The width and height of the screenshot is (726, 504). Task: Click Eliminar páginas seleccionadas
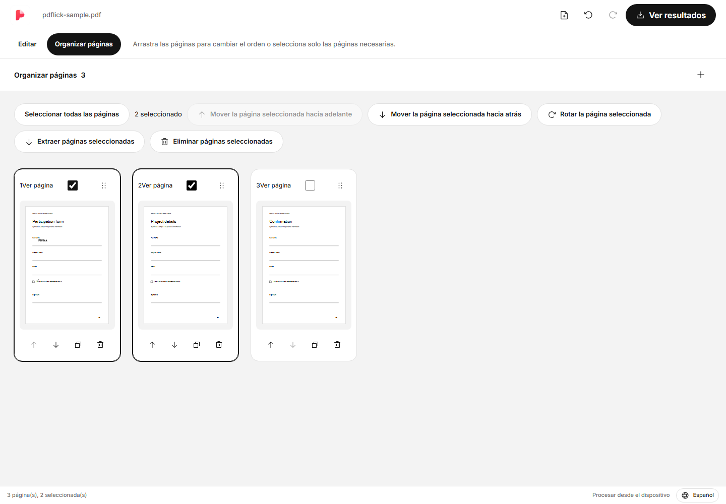point(216,142)
